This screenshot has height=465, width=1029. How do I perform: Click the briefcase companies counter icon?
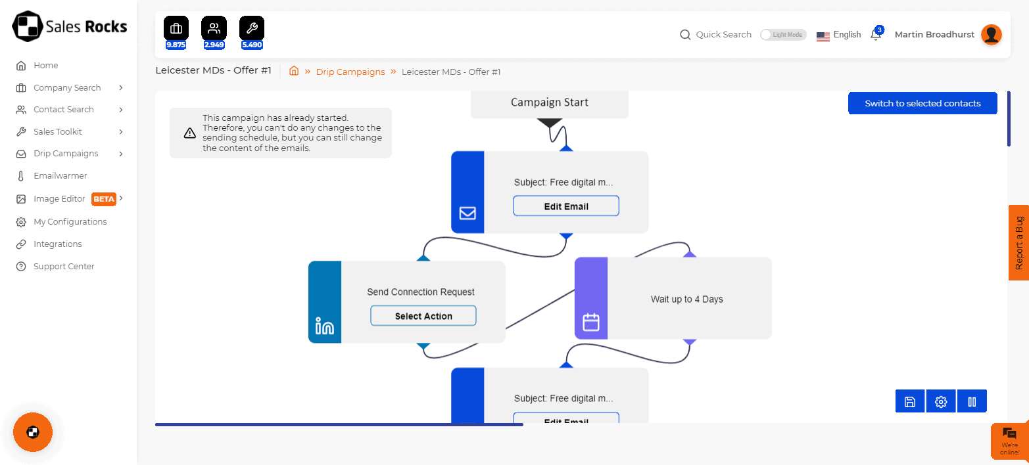coord(176,29)
